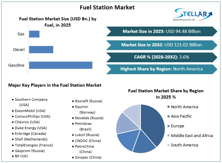Click the North America legend label
Image resolution: width=222 pixels, height=163 pixels.
pos(184,107)
